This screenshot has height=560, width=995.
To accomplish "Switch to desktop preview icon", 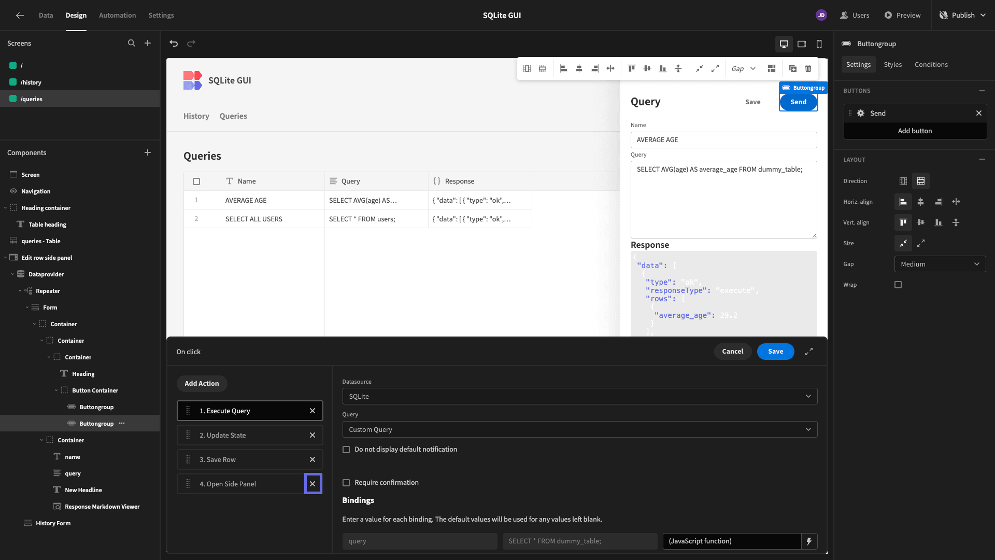I will [x=784, y=44].
